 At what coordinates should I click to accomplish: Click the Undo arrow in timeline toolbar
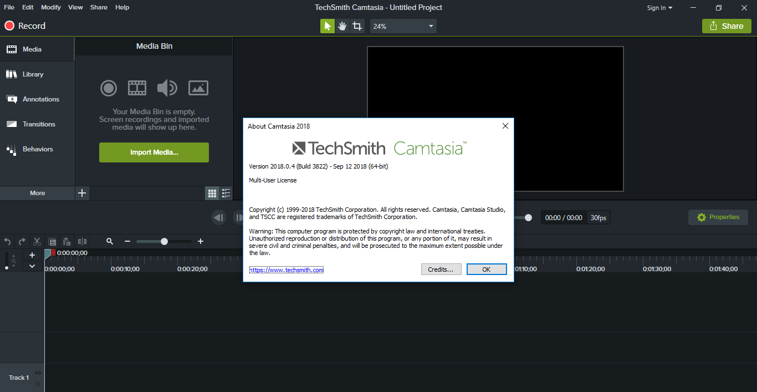coord(7,242)
